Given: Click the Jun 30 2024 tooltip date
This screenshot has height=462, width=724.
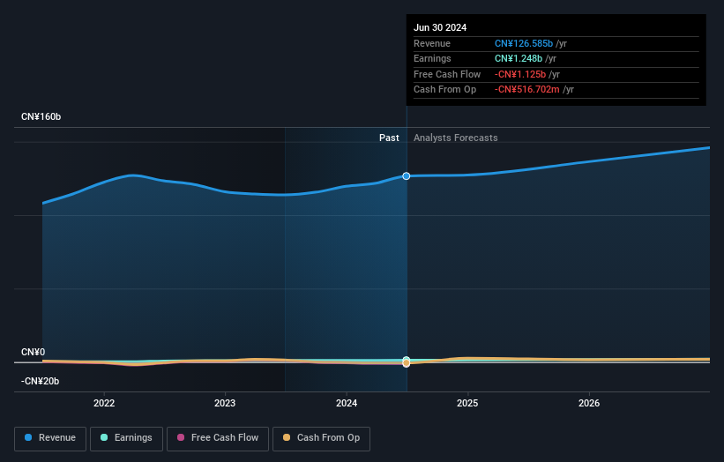Looking at the screenshot, I should coord(440,27).
